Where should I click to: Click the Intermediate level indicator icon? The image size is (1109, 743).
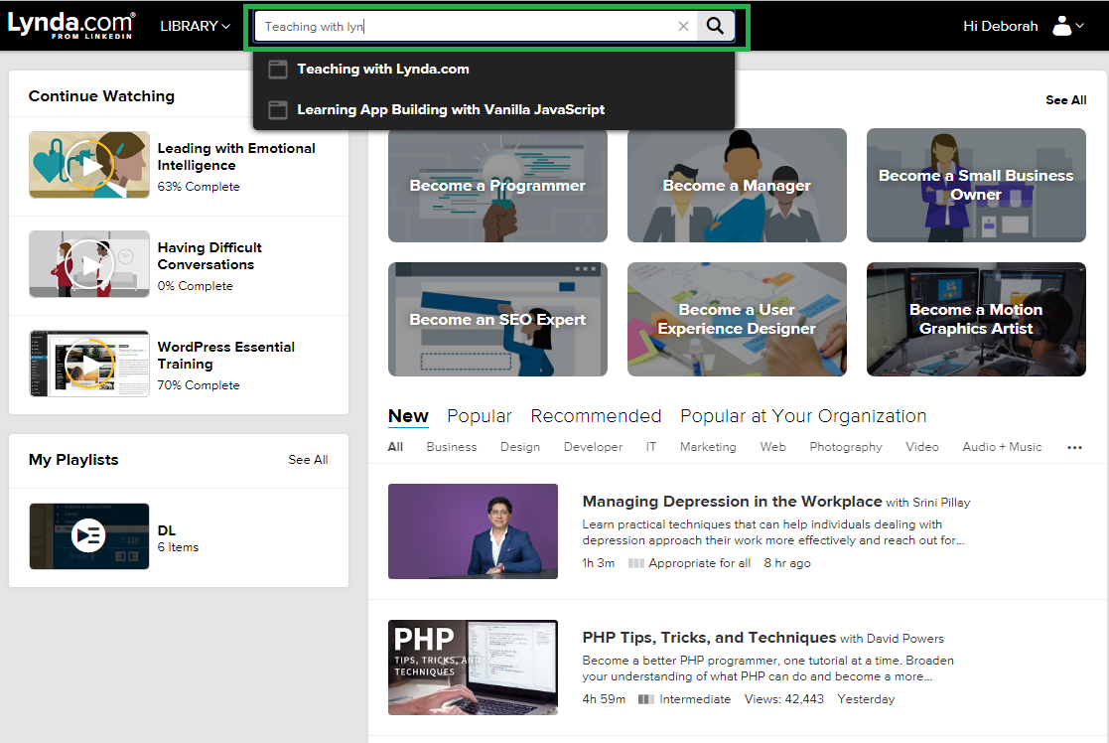(x=645, y=699)
